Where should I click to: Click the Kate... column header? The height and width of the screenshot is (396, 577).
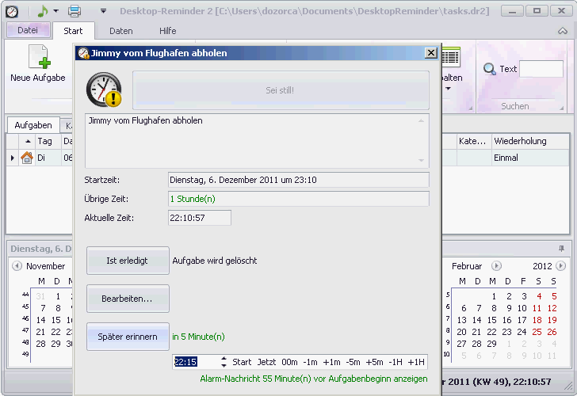(x=474, y=141)
